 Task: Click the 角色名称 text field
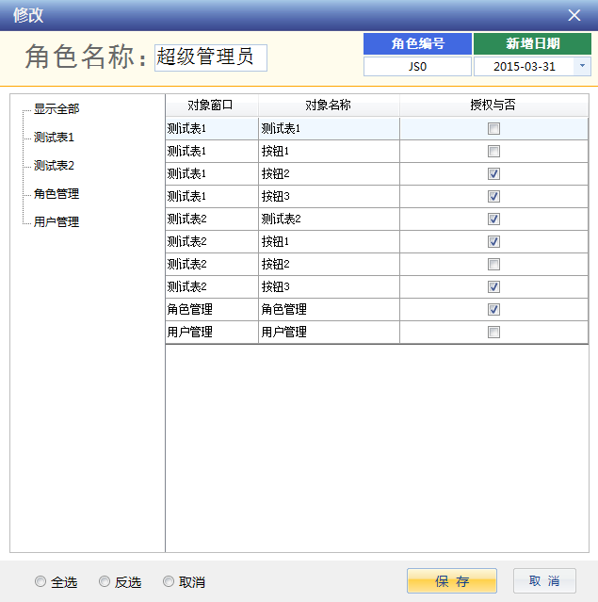pyautogui.click(x=211, y=57)
